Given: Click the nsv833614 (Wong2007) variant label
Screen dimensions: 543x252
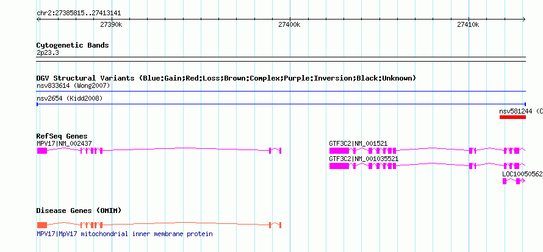Looking at the screenshot, I should pyautogui.click(x=73, y=85).
